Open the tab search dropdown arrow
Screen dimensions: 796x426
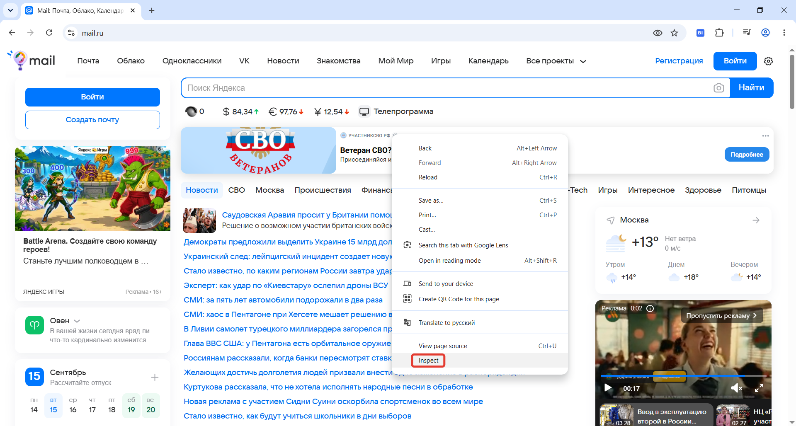pos(10,10)
